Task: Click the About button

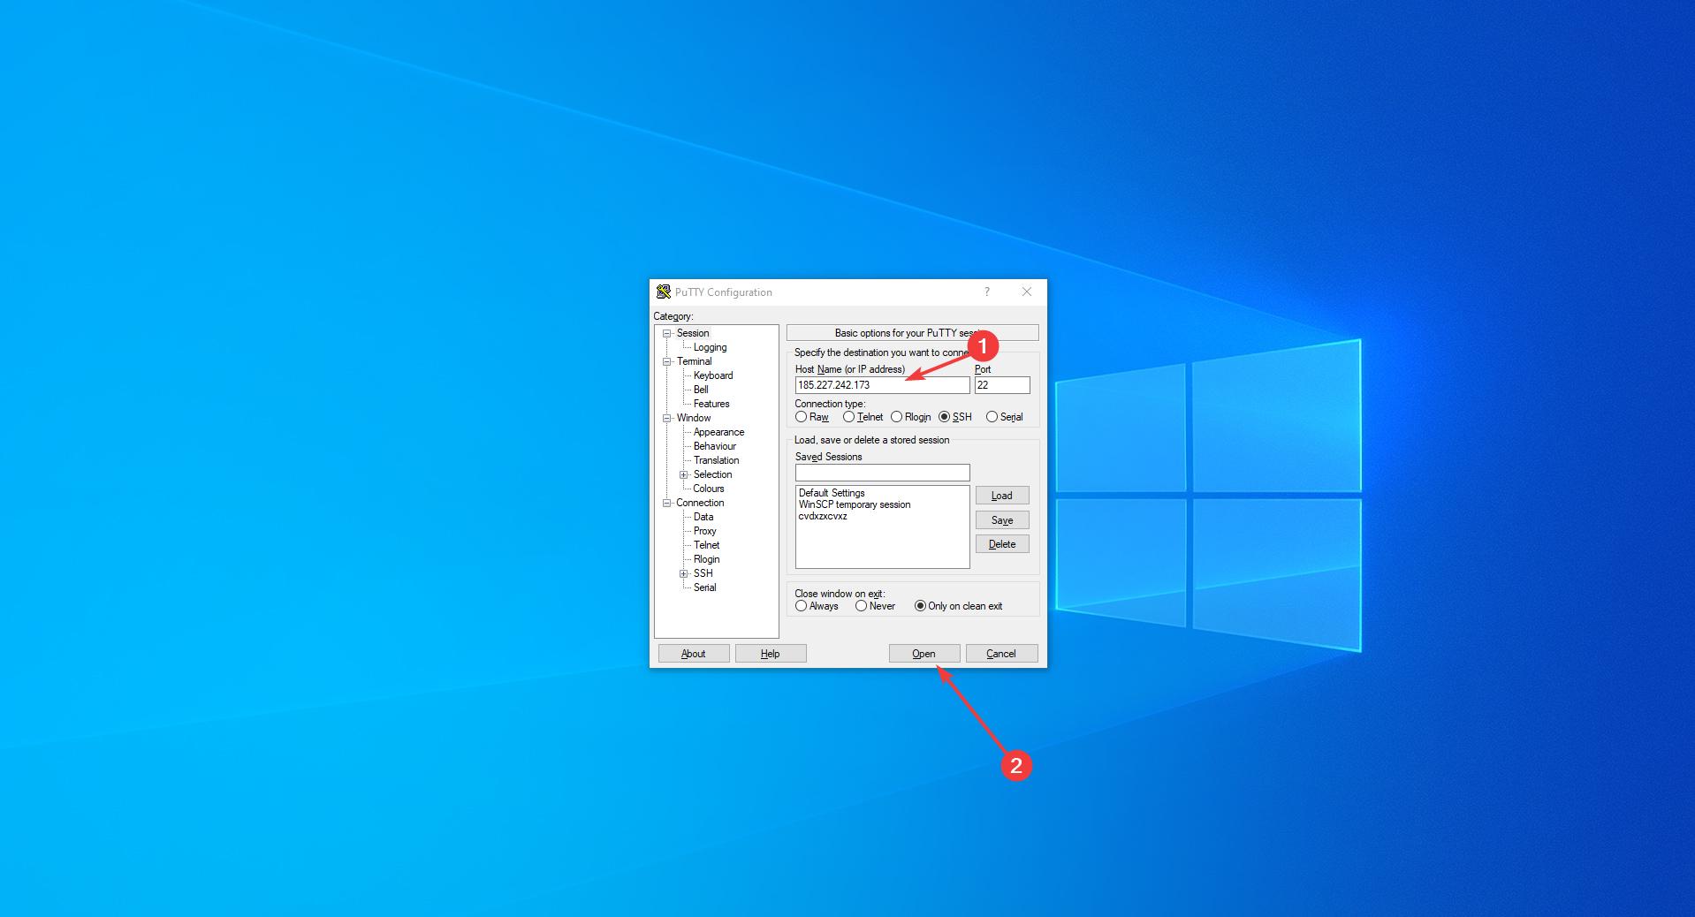Action: coord(694,654)
